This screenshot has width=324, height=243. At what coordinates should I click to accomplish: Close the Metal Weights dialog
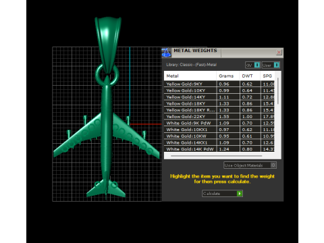[x=279, y=52]
